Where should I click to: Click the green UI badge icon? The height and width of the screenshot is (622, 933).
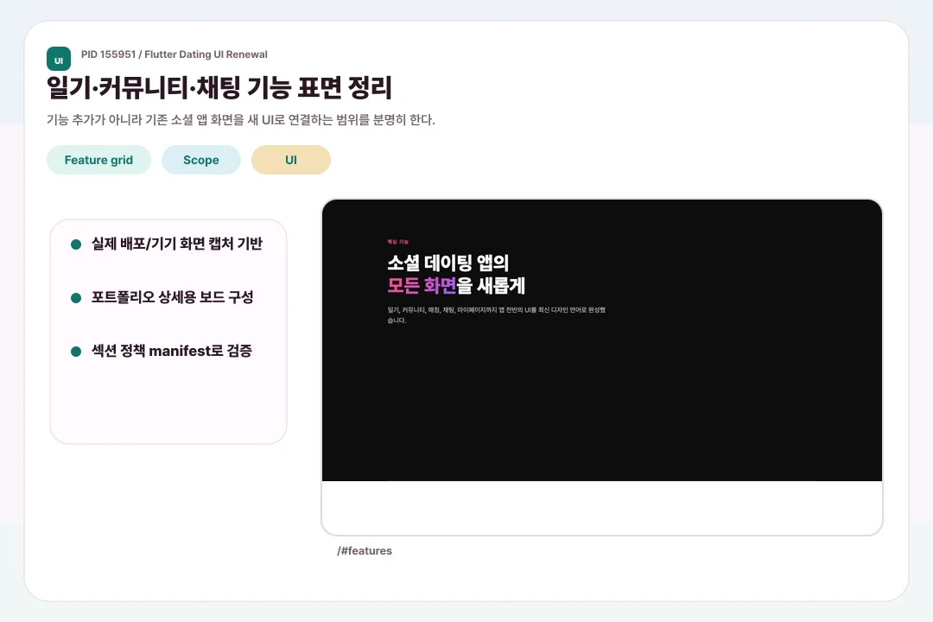(x=59, y=59)
